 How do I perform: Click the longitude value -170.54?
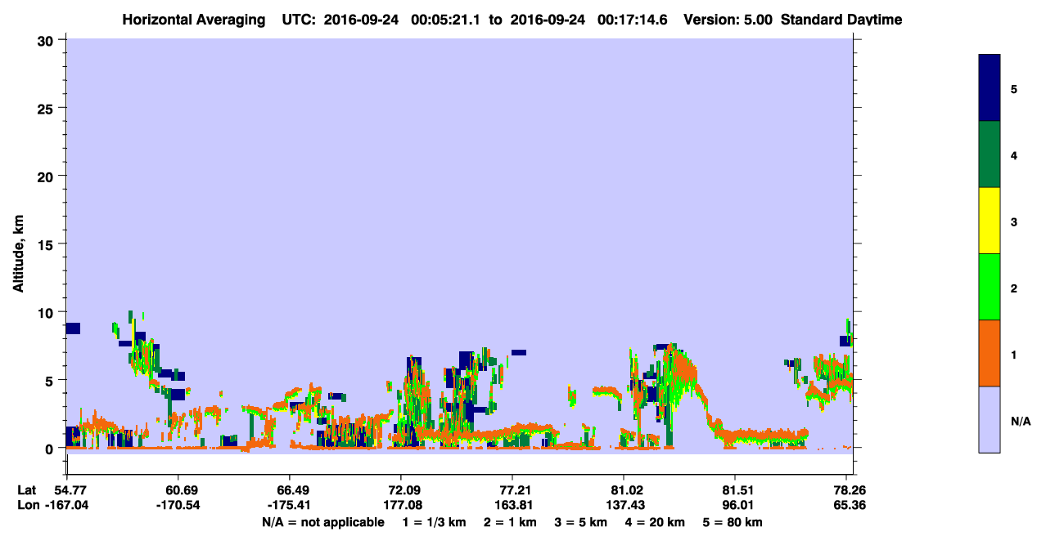tap(178, 505)
